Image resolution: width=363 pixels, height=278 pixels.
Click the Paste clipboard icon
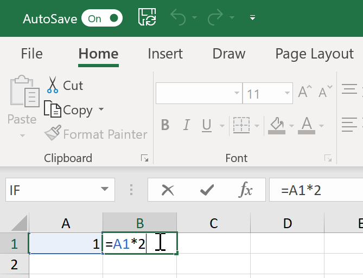24,92
